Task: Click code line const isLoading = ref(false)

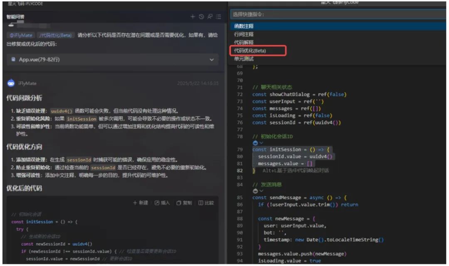Action: click(292, 116)
